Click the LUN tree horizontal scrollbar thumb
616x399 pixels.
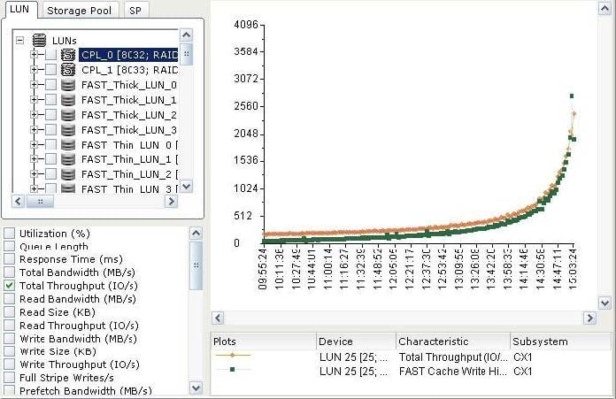[38, 202]
